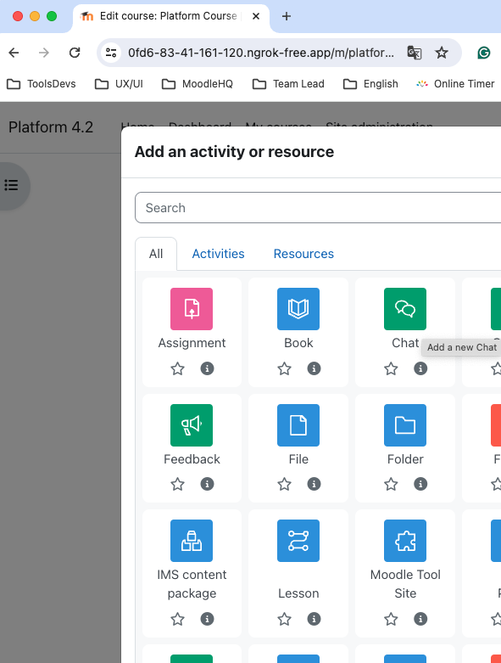Show info for IMS content package
This screenshot has height=663, width=501.
(207, 619)
